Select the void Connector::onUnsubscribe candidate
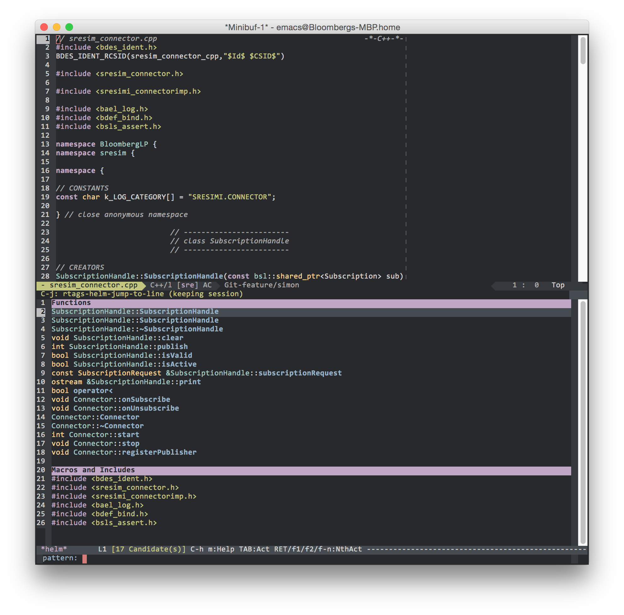The width and height of the screenshot is (624, 615). (x=115, y=408)
